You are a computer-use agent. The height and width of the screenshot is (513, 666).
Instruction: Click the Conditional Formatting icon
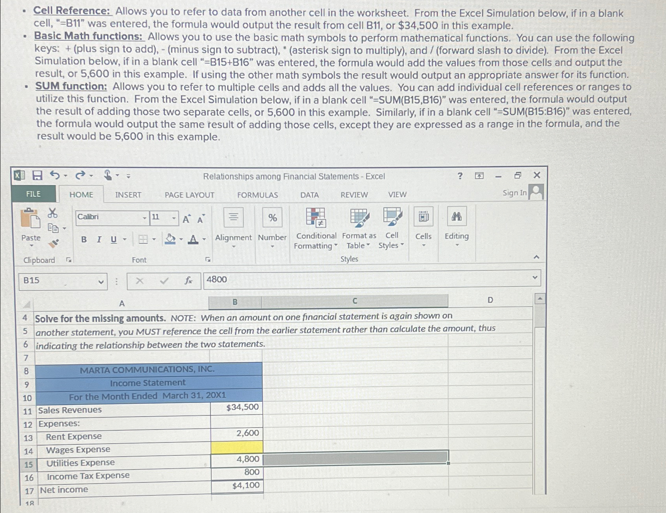(316, 218)
